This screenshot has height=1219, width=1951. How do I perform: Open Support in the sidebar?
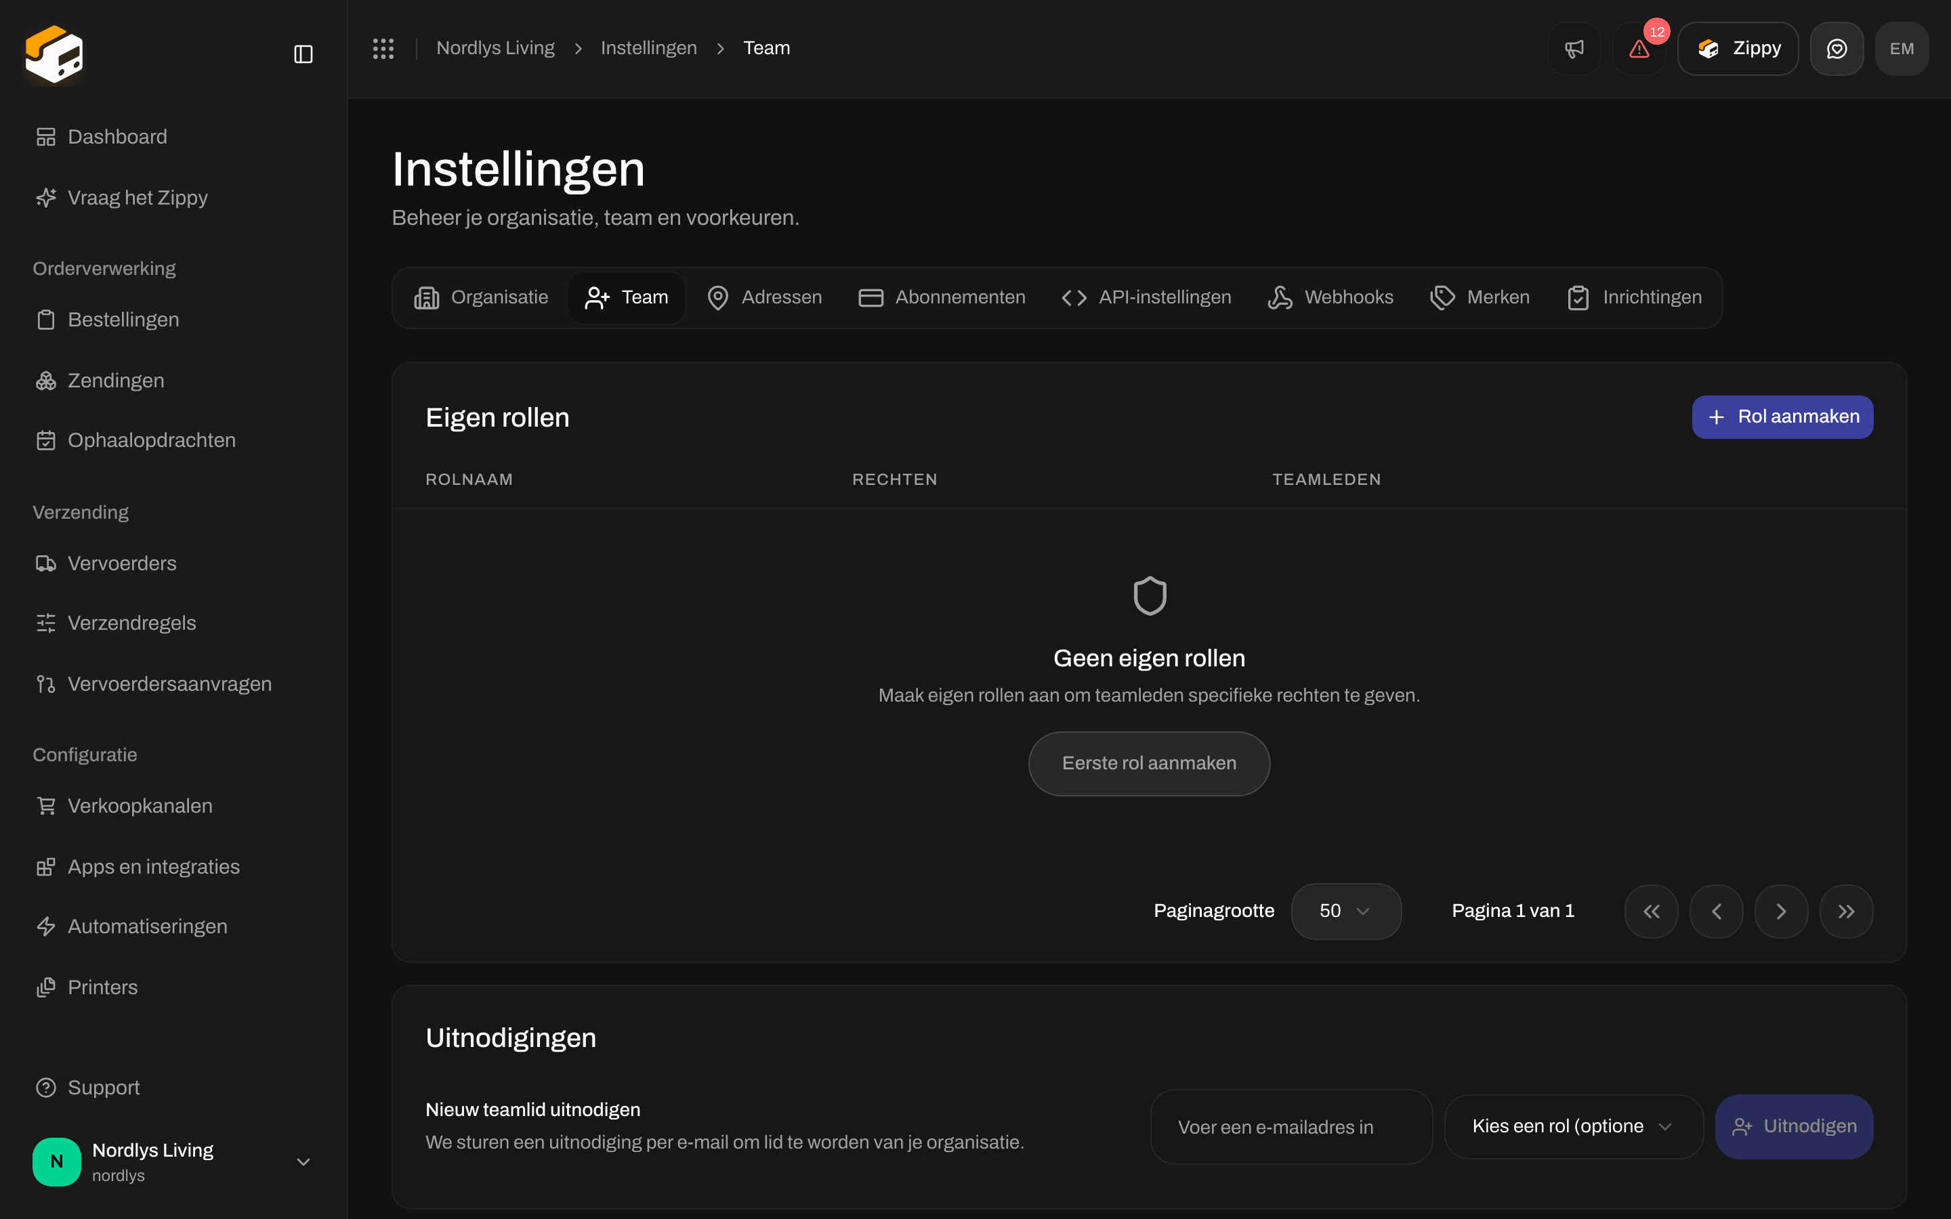tap(173, 1088)
